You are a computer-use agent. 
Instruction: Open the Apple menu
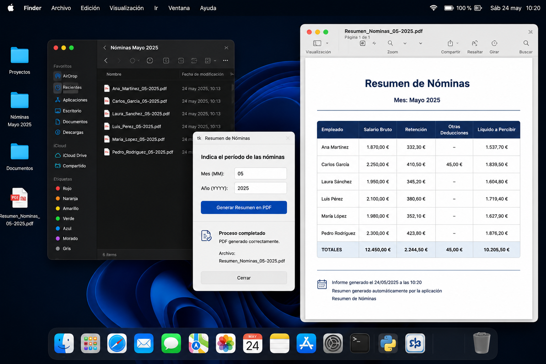coord(11,8)
